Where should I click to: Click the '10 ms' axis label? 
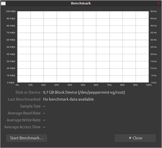(x=154, y=68)
